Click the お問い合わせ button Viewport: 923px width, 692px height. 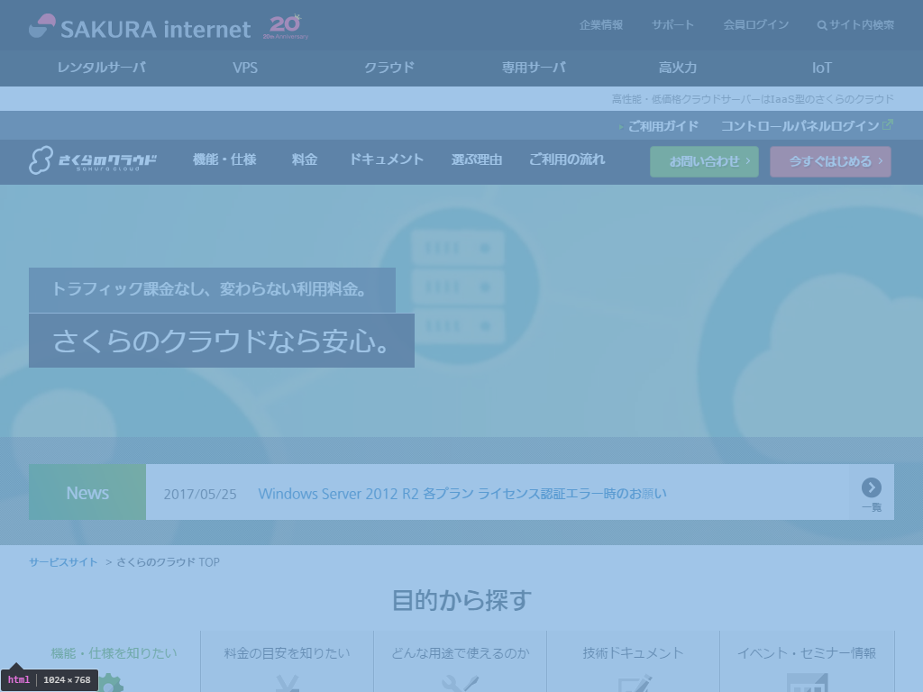704,161
